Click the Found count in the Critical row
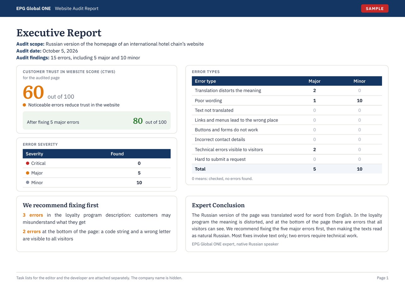The image size is (405, 286). tap(139, 163)
